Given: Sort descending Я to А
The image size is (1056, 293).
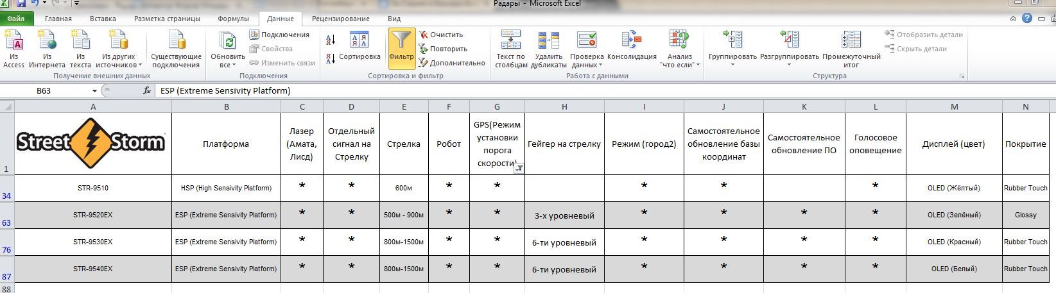Looking at the screenshot, I should coord(331,58).
